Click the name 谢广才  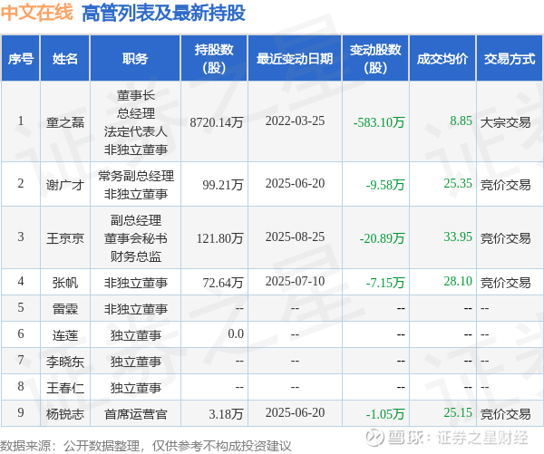point(65,185)
